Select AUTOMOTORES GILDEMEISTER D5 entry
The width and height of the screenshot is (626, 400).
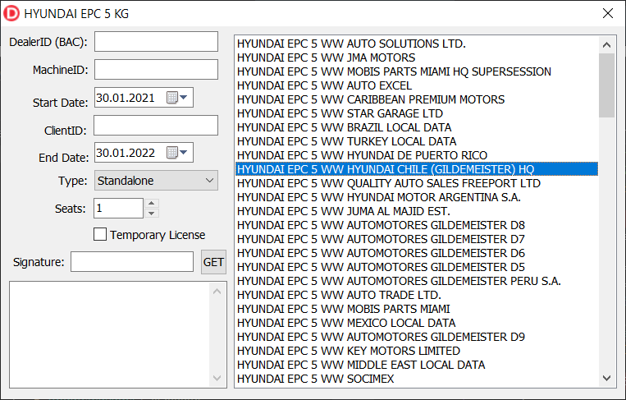point(417,267)
